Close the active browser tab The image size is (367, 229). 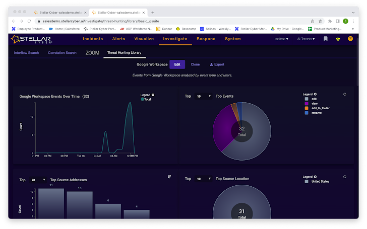click(144, 13)
